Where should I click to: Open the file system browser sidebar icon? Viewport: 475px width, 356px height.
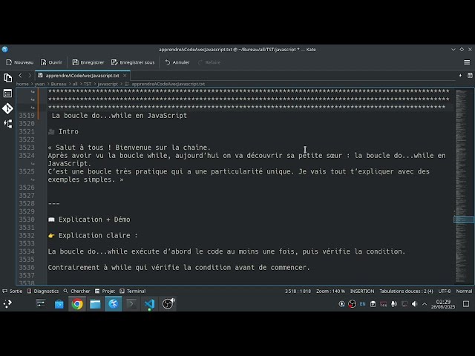pos(7,93)
